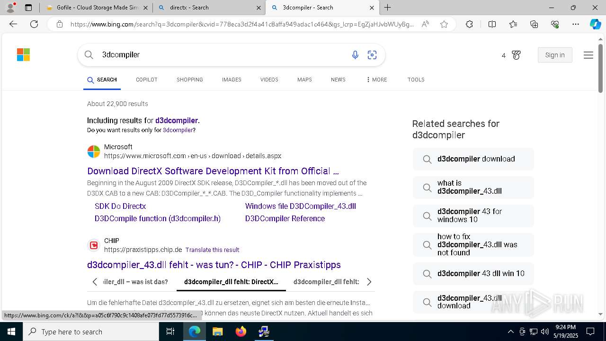Open the profile avatar icon
The width and height of the screenshot is (606, 341).
[x=10, y=8]
